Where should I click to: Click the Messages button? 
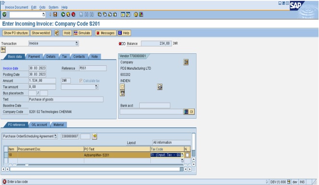(x=106, y=33)
